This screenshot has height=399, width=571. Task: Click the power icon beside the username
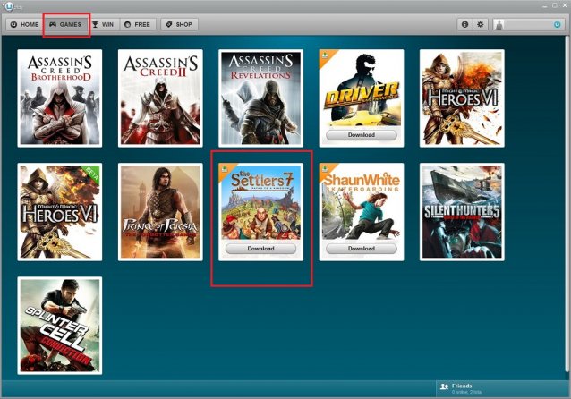[x=557, y=24]
